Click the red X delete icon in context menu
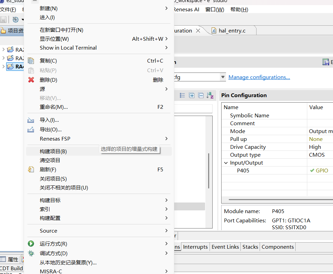This screenshot has width=333, height=274. click(x=31, y=80)
